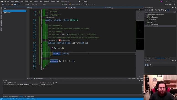This screenshot has width=177, height=100.
Task: Open the Build menu
Action: pos(22,1)
